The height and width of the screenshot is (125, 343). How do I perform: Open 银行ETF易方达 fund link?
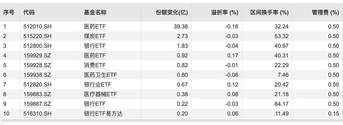(103, 113)
